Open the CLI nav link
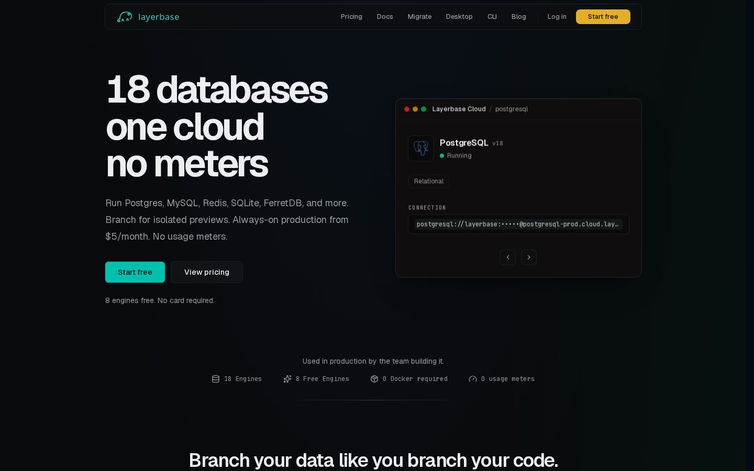The width and height of the screenshot is (754, 471). click(x=492, y=17)
